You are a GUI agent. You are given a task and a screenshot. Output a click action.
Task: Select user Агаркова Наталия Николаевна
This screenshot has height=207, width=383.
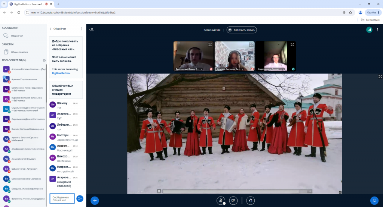(24, 69)
